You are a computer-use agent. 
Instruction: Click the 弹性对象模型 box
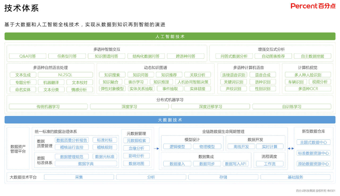(x=112, y=89)
